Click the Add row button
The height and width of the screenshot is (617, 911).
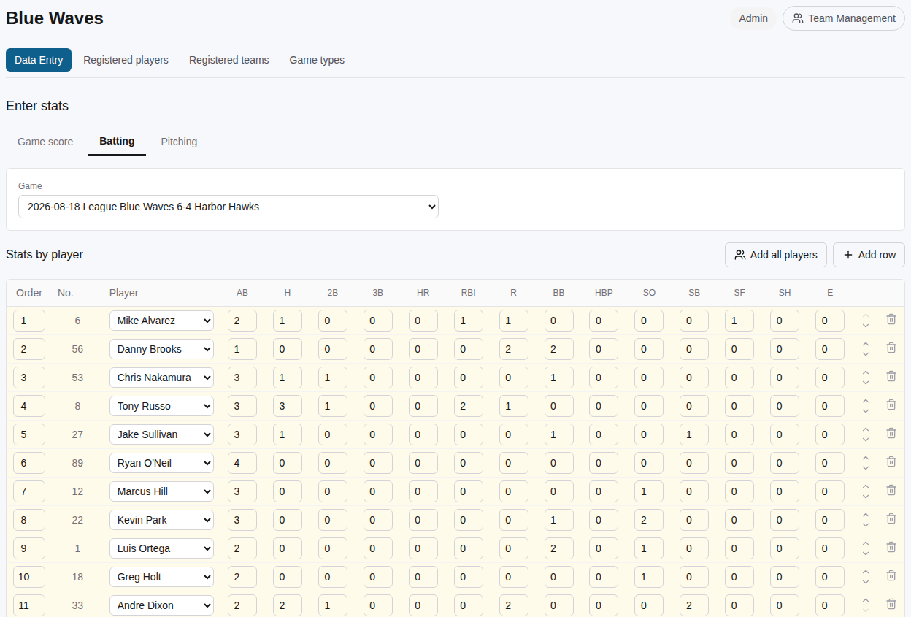(x=869, y=255)
